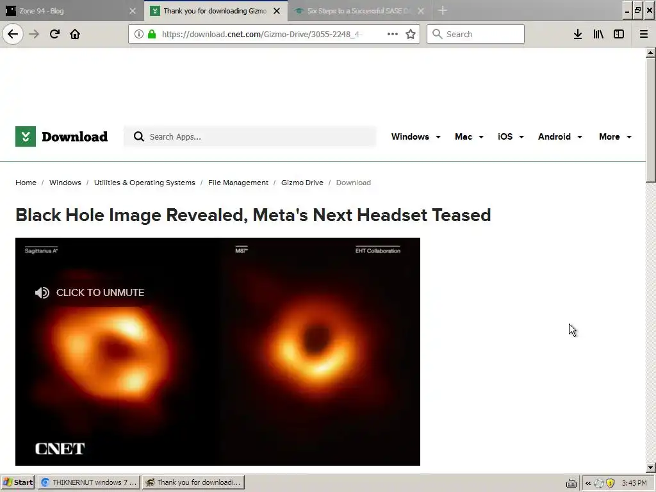
Task: Click the URL address bar text
Action: (261, 34)
